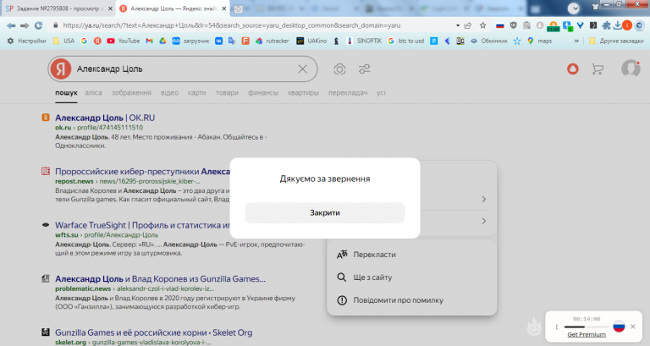Image resolution: width=650 pixels, height=346 pixels.
Task: Open the shopping cart icon
Action: pyautogui.click(x=598, y=69)
